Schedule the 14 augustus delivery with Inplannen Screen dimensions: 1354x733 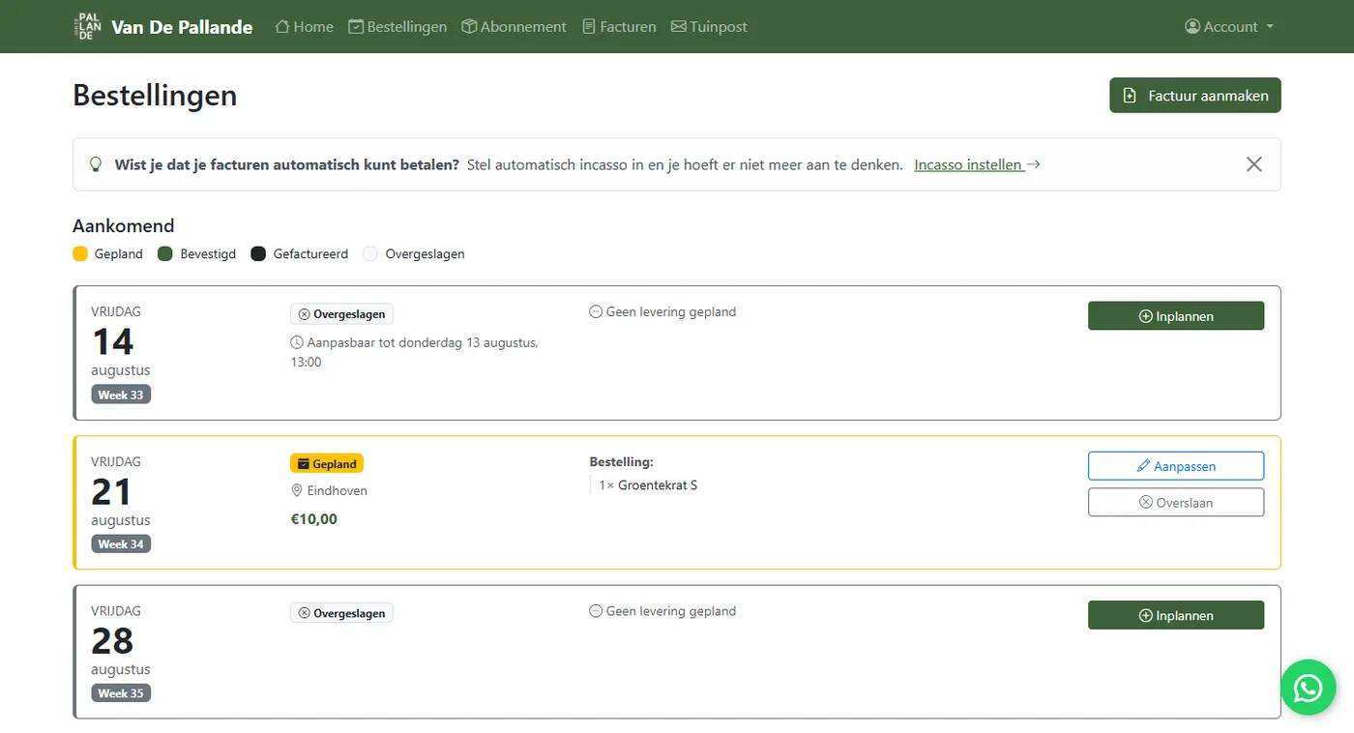1176,316
